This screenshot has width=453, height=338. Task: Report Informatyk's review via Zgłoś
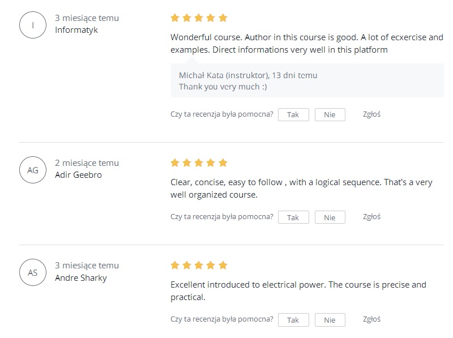point(371,114)
